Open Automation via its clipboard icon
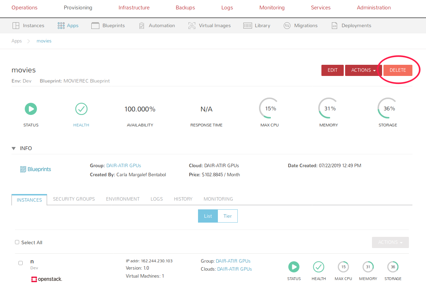Screen dimensions: 426x286 click(x=142, y=25)
